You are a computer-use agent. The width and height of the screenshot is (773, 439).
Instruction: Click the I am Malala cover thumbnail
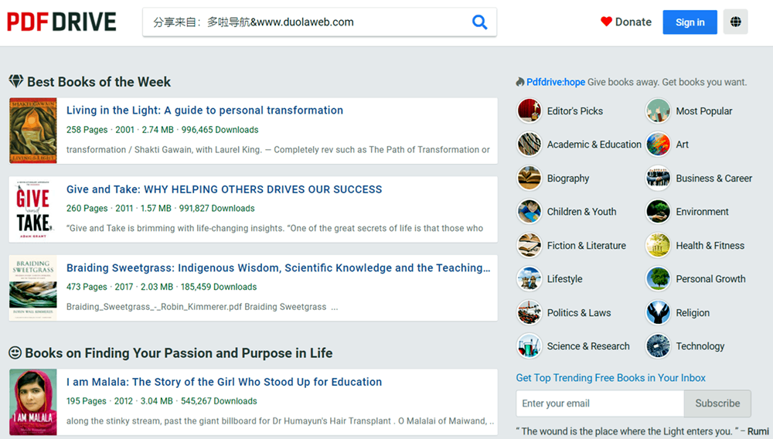point(33,402)
